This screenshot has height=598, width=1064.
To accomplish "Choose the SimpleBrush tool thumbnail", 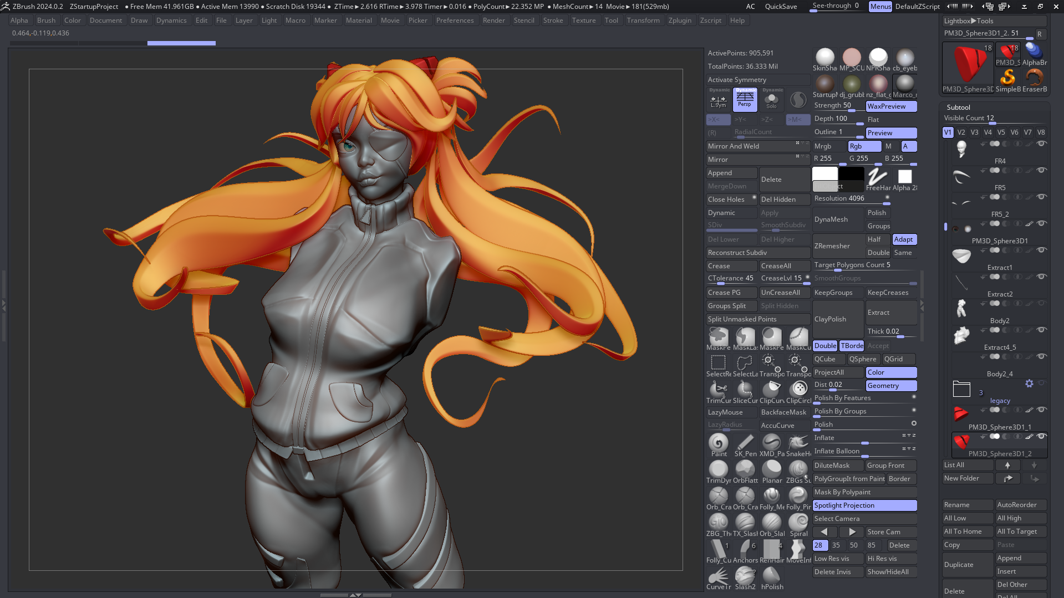I will 1007,78.
